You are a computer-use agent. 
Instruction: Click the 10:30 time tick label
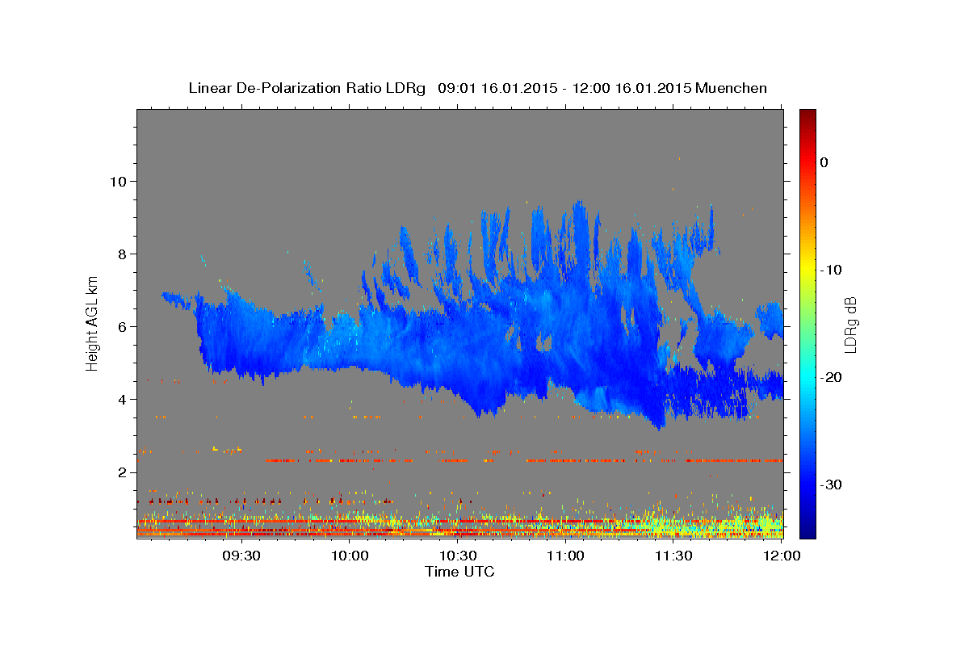[457, 556]
